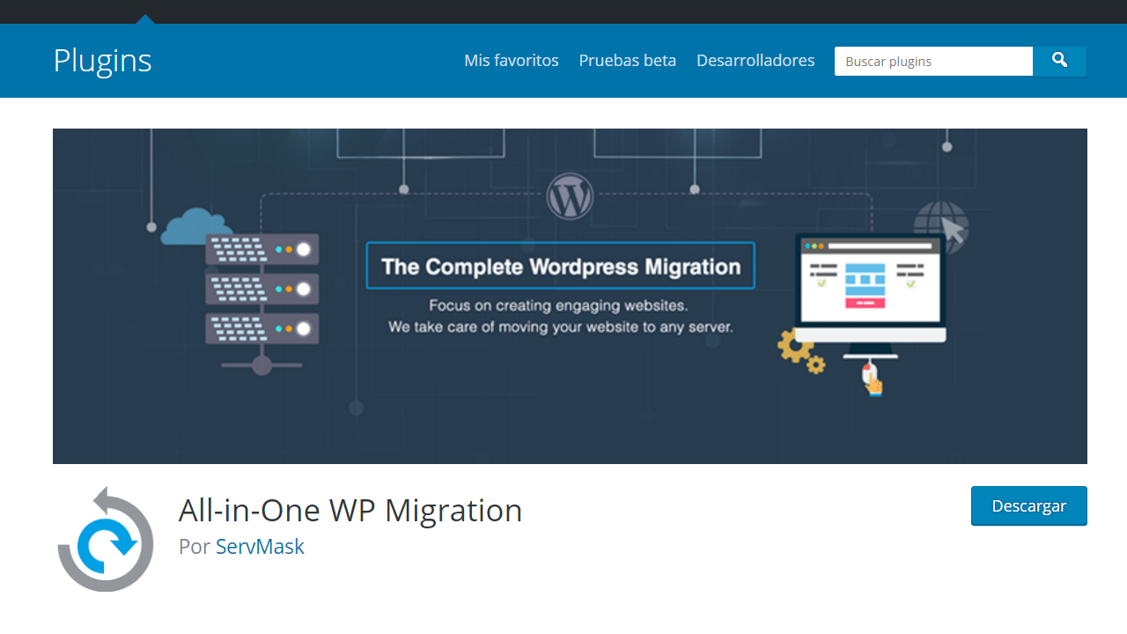Go to Pruebas beta
This screenshot has height=634, width=1127.
click(x=628, y=61)
